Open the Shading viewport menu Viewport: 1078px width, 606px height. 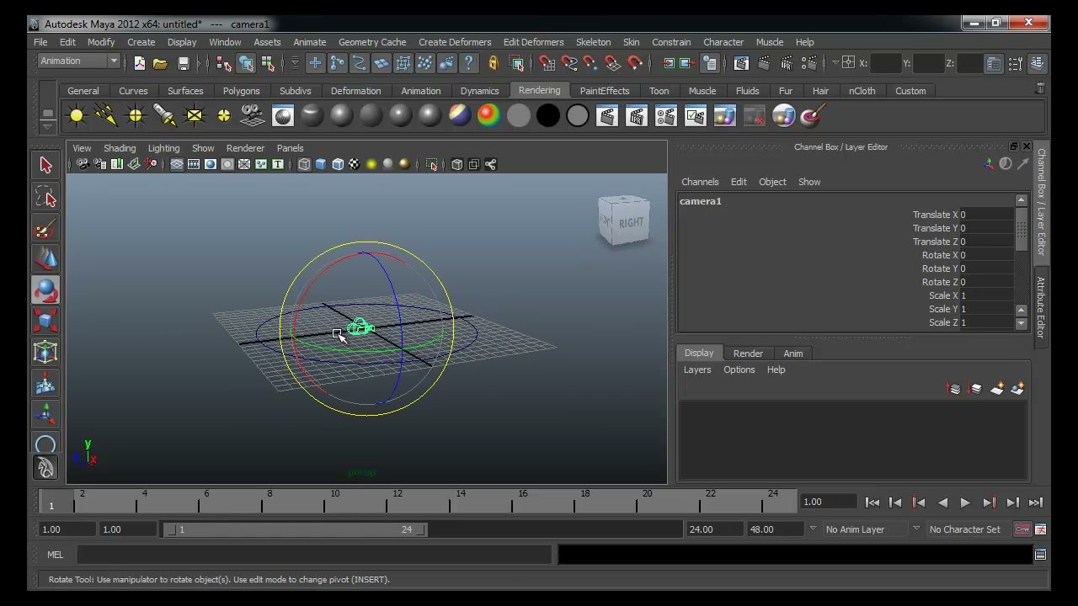tap(120, 148)
